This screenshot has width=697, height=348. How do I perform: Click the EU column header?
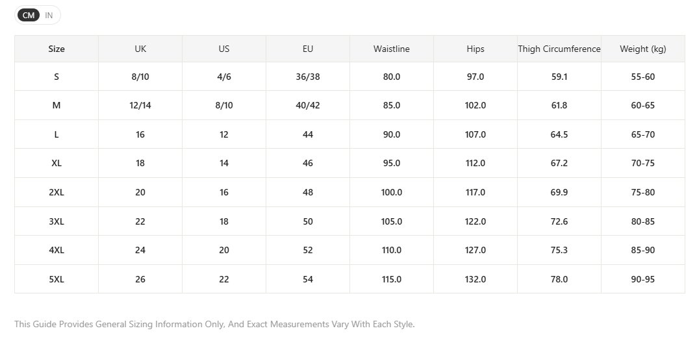point(308,49)
